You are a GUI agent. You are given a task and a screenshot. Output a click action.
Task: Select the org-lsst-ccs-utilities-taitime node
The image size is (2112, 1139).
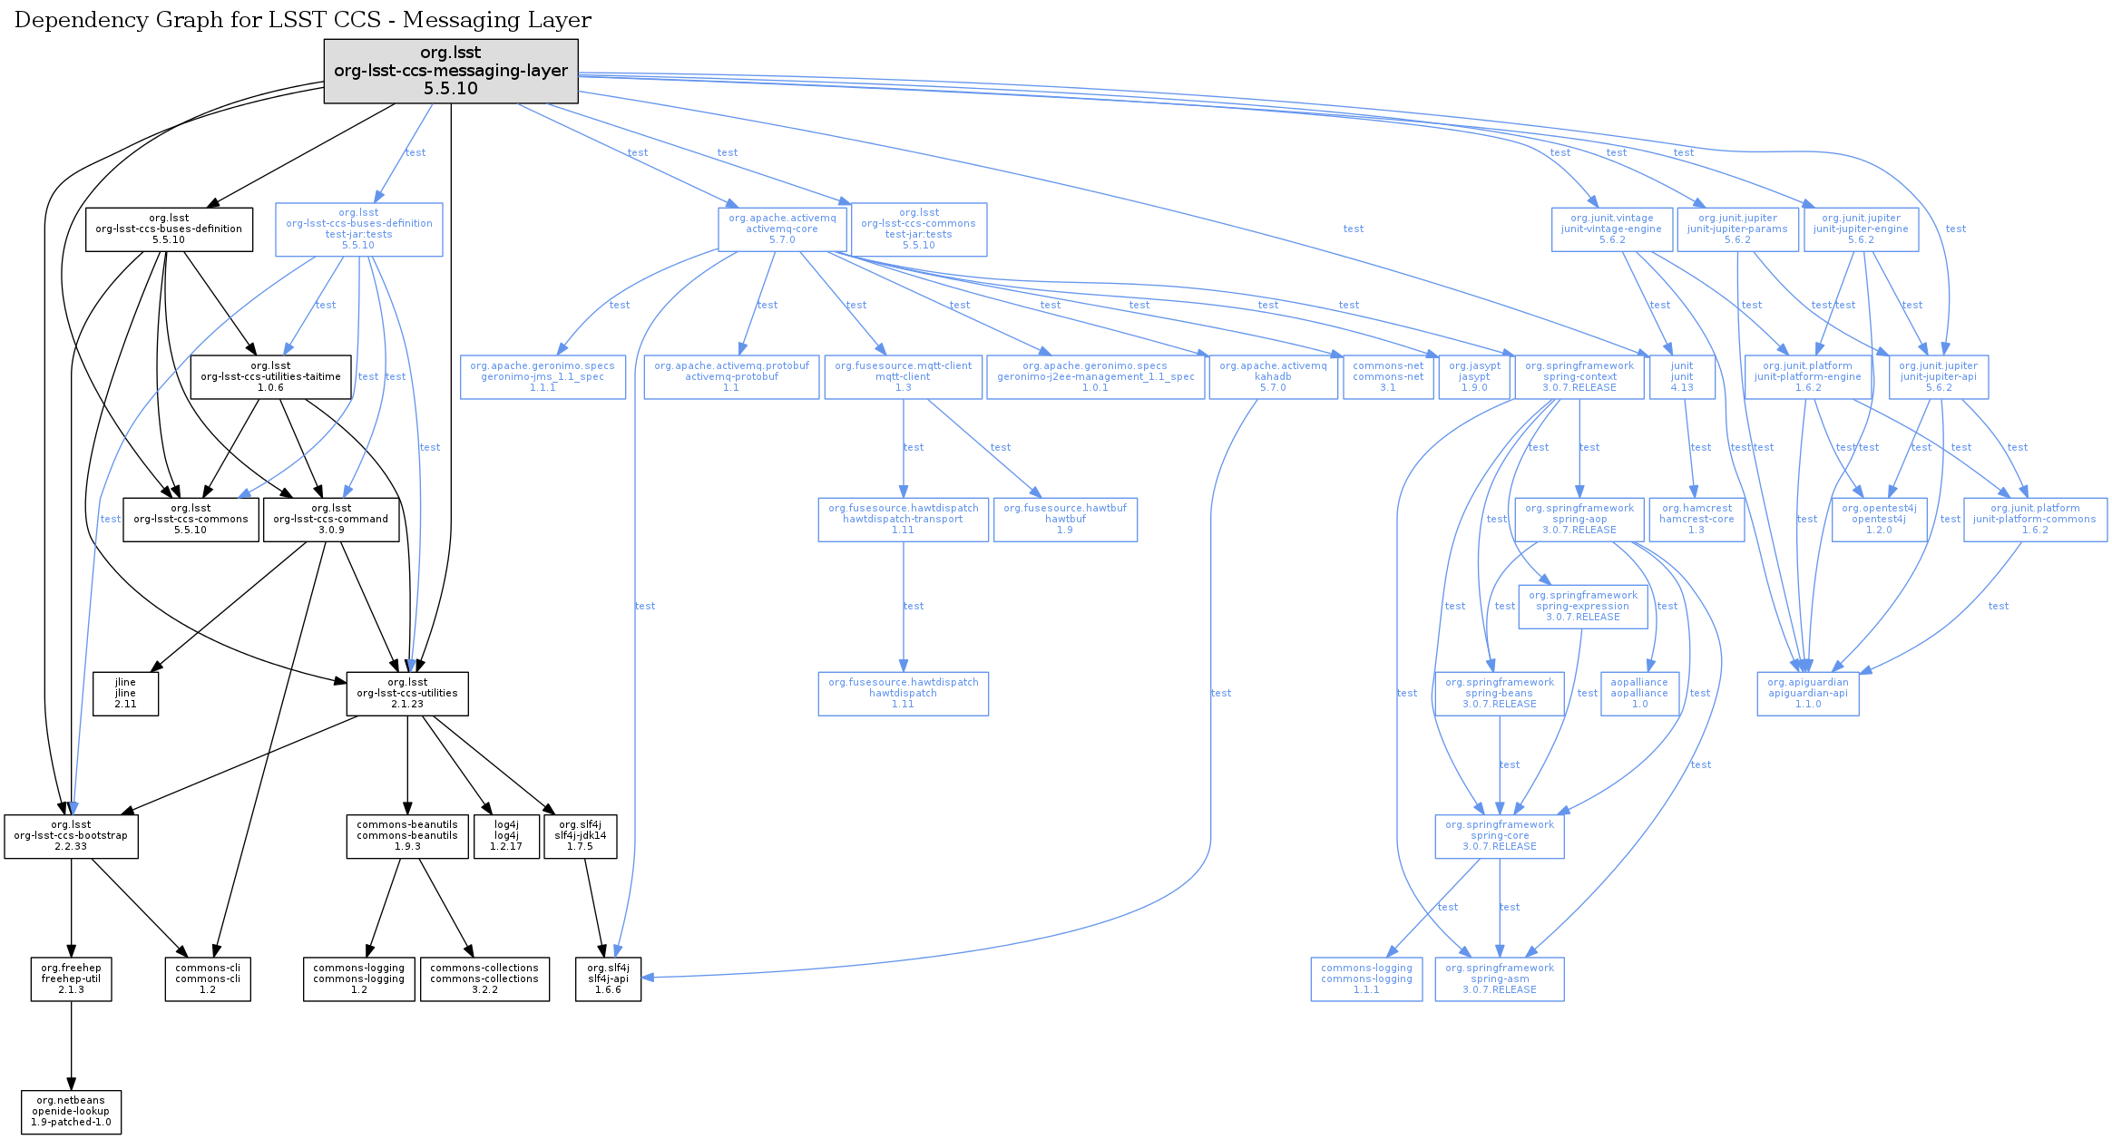pos(270,377)
